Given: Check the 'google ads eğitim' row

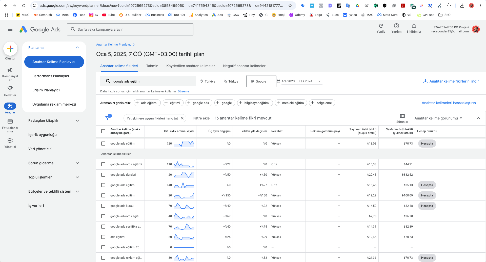Looking at the screenshot, I should (x=103, y=185).
